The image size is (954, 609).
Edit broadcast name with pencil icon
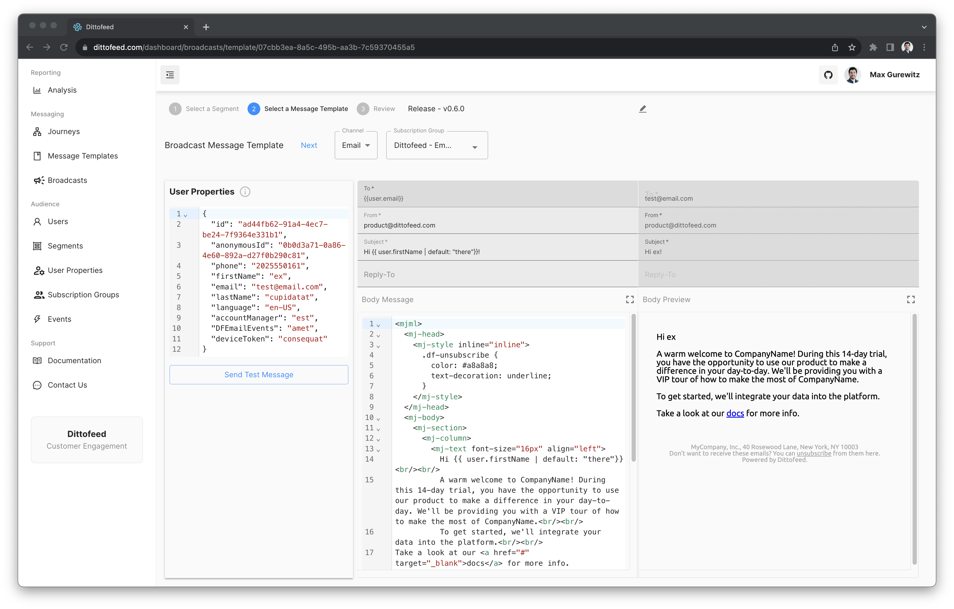pyautogui.click(x=643, y=109)
